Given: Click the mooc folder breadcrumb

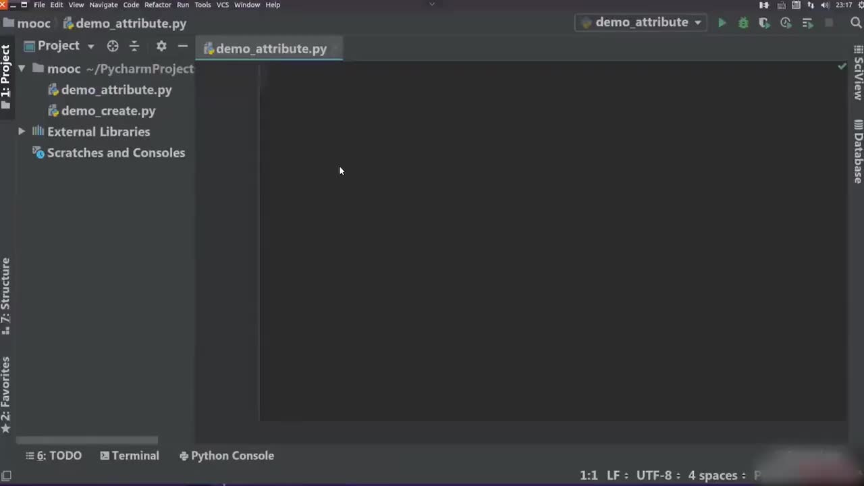Looking at the screenshot, I should [27, 24].
